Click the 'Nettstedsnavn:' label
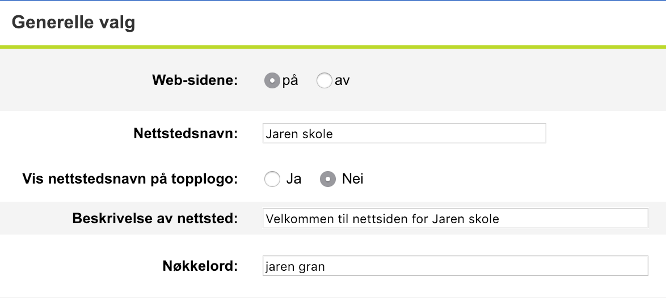 click(186, 134)
